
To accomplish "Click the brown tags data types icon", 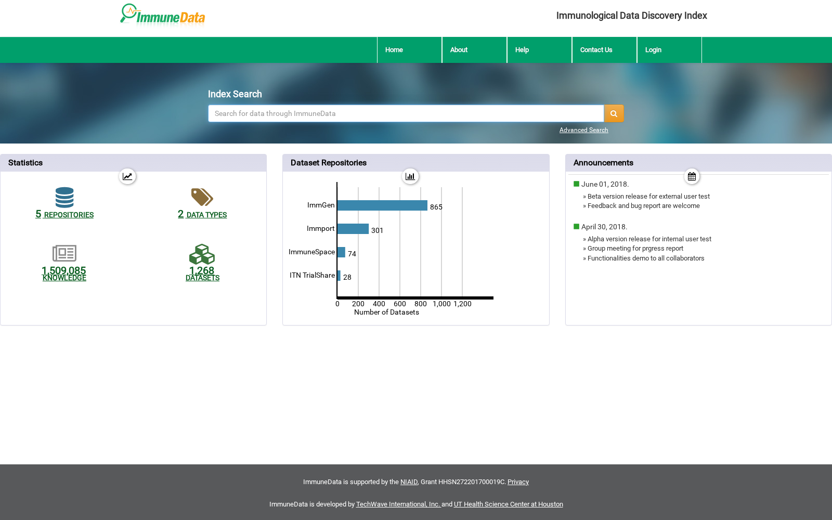I will pos(202,198).
